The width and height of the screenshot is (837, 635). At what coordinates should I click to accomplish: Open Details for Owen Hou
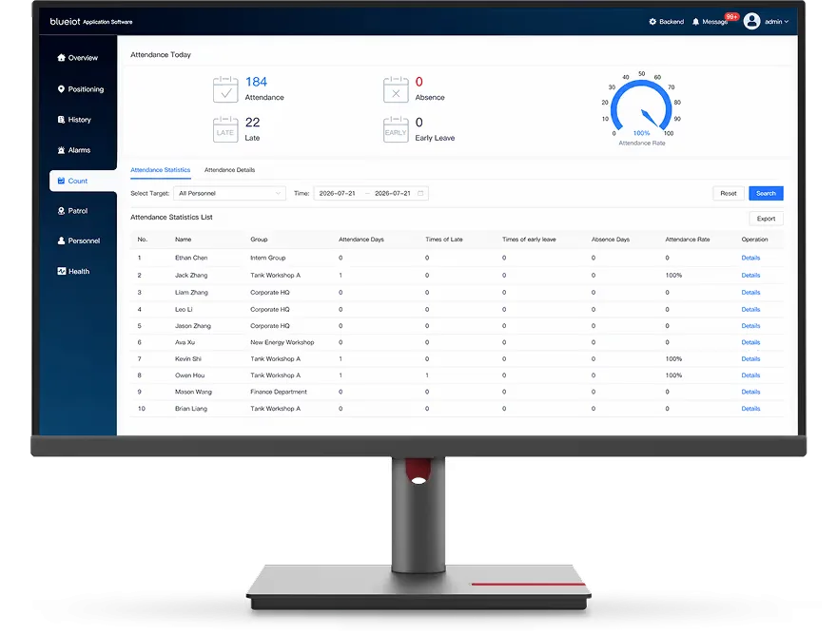(750, 375)
